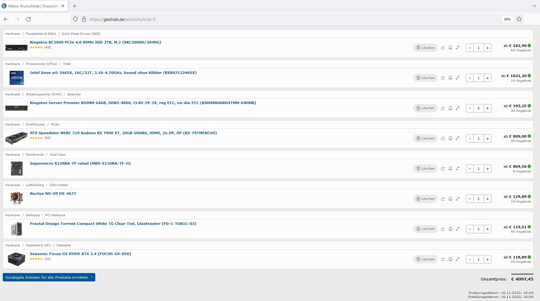Delete Fractal Design Torrent Compact from wishlist
The height and width of the screenshot is (301, 540).
click(425, 229)
